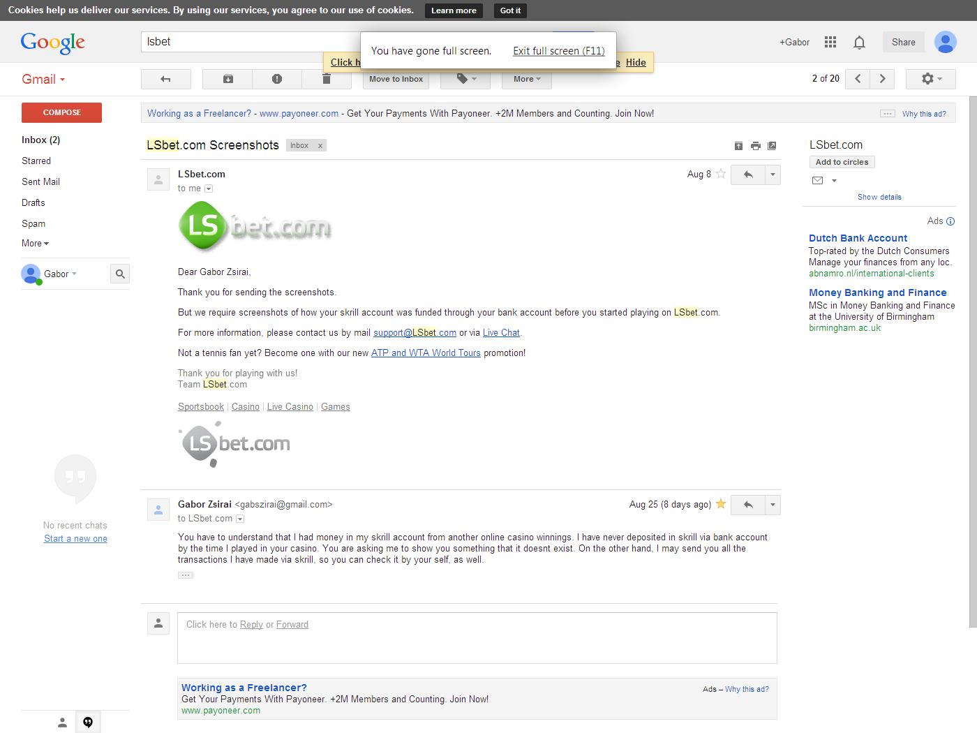
Task: Show details dropdown next to 'to me'
Action: point(209,188)
